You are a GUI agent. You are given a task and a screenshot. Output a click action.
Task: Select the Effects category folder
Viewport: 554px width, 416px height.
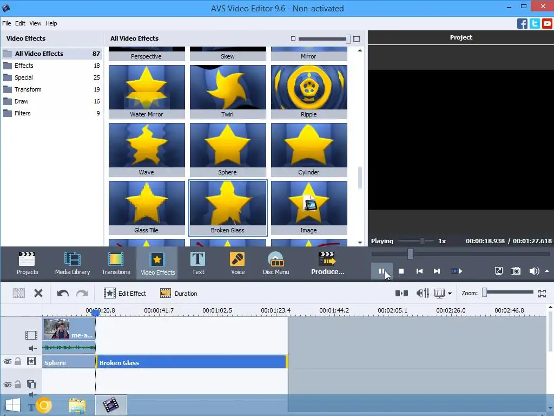pos(52,66)
